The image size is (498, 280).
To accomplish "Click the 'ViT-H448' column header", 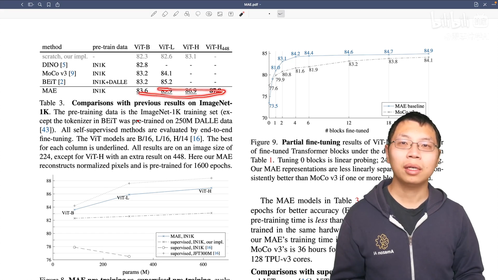I will pyautogui.click(x=217, y=47).
